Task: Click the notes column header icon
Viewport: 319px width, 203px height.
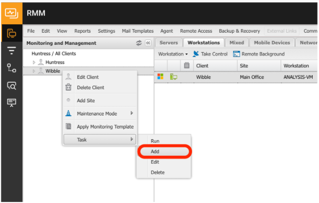Action: coord(186,65)
